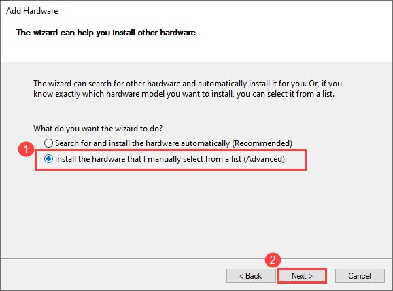Choose the manual install from list radio button
Screen dimensions: 393x291
(48, 159)
